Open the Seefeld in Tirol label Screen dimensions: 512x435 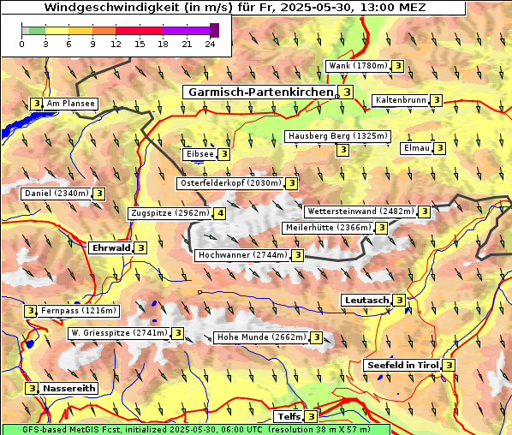[402, 365]
